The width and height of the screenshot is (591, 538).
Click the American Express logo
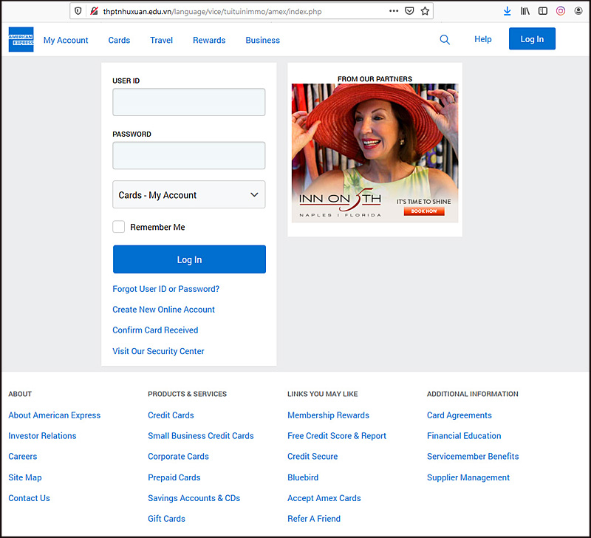[21, 39]
